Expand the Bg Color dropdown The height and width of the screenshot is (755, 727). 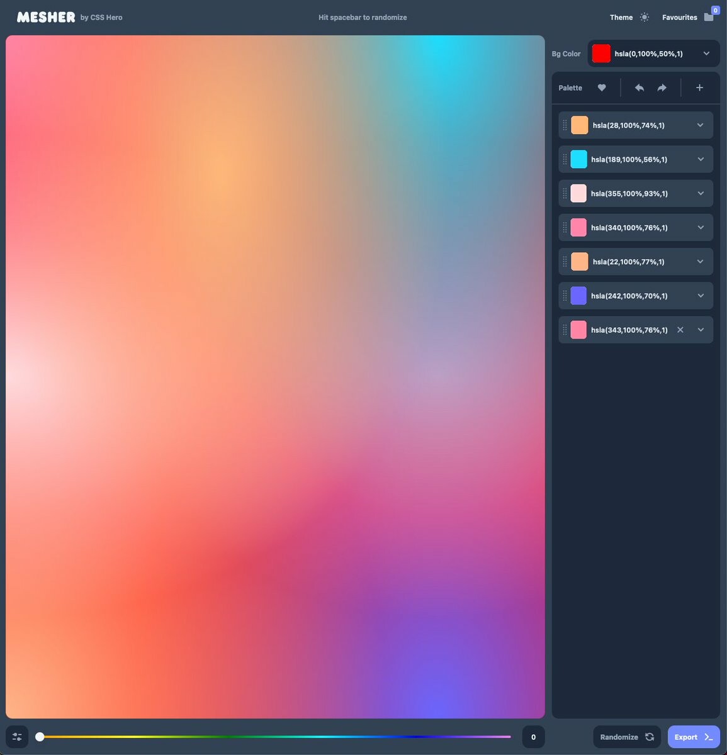(x=706, y=53)
